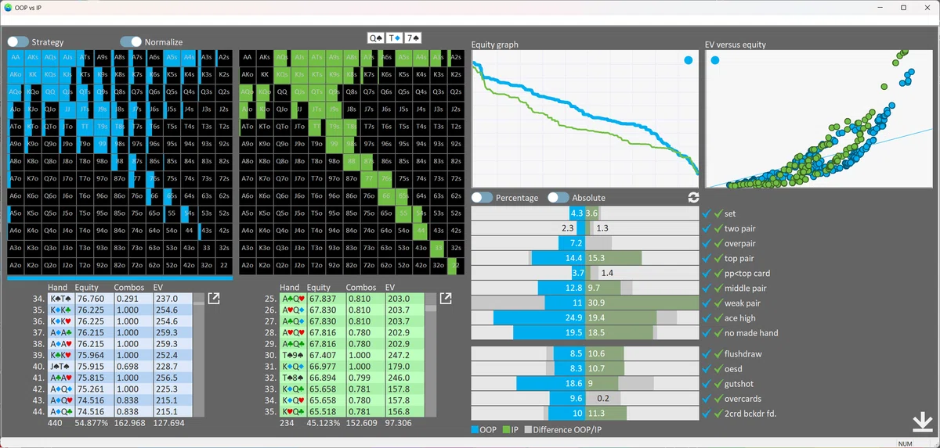This screenshot has width=940, height=448.
Task: Click the green checkmark for ace high
Action: [718, 318]
